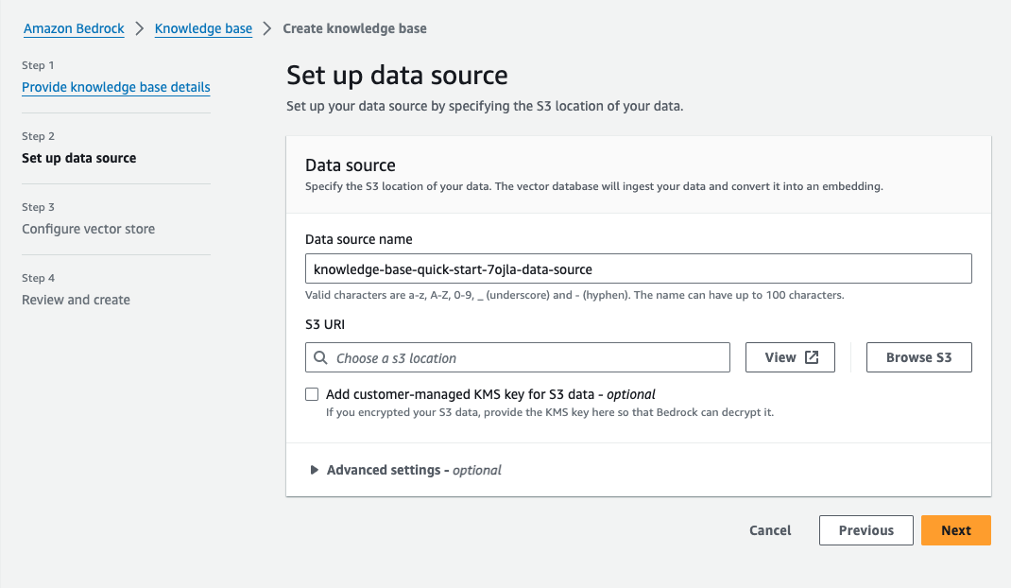Go back with the Previous button
Viewport: 1011px width, 588px height.
[x=865, y=530]
